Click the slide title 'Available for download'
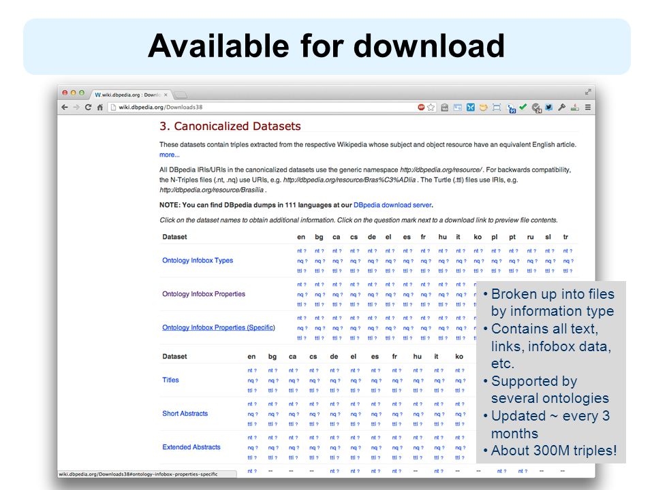The image size is (654, 490). [x=326, y=46]
